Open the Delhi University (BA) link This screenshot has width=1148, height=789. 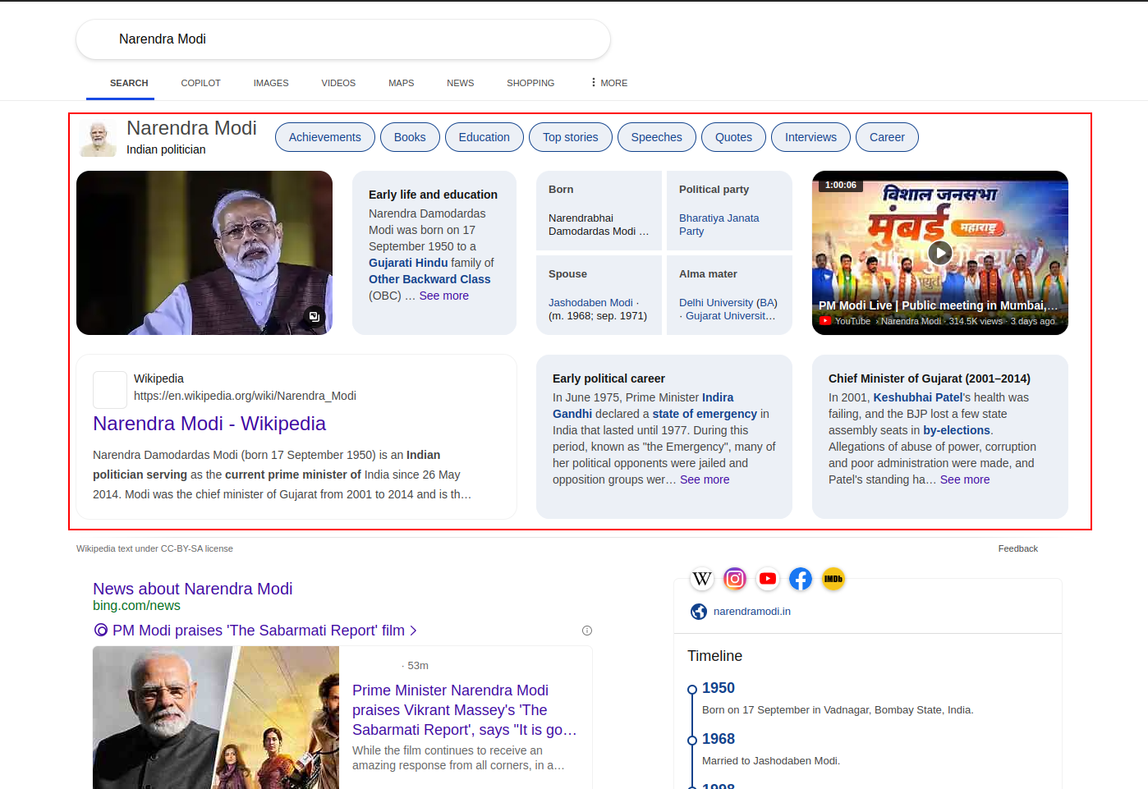tap(728, 303)
